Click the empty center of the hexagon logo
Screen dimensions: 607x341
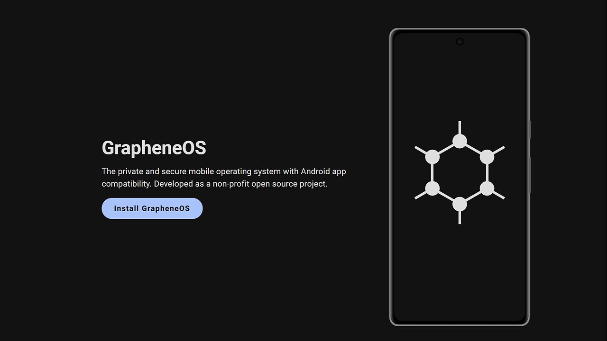[460, 173]
